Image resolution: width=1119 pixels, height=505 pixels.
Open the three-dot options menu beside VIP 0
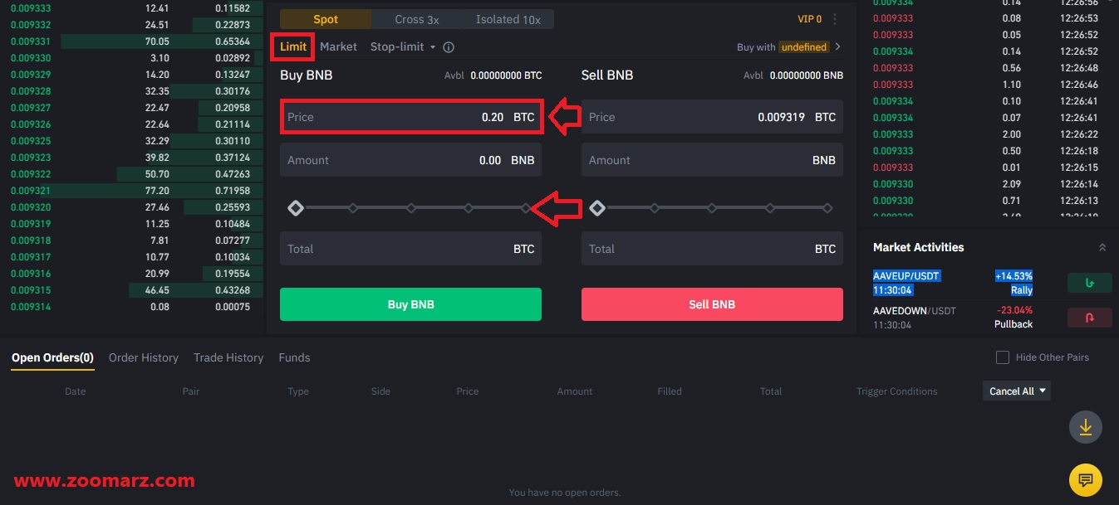pyautogui.click(x=835, y=19)
